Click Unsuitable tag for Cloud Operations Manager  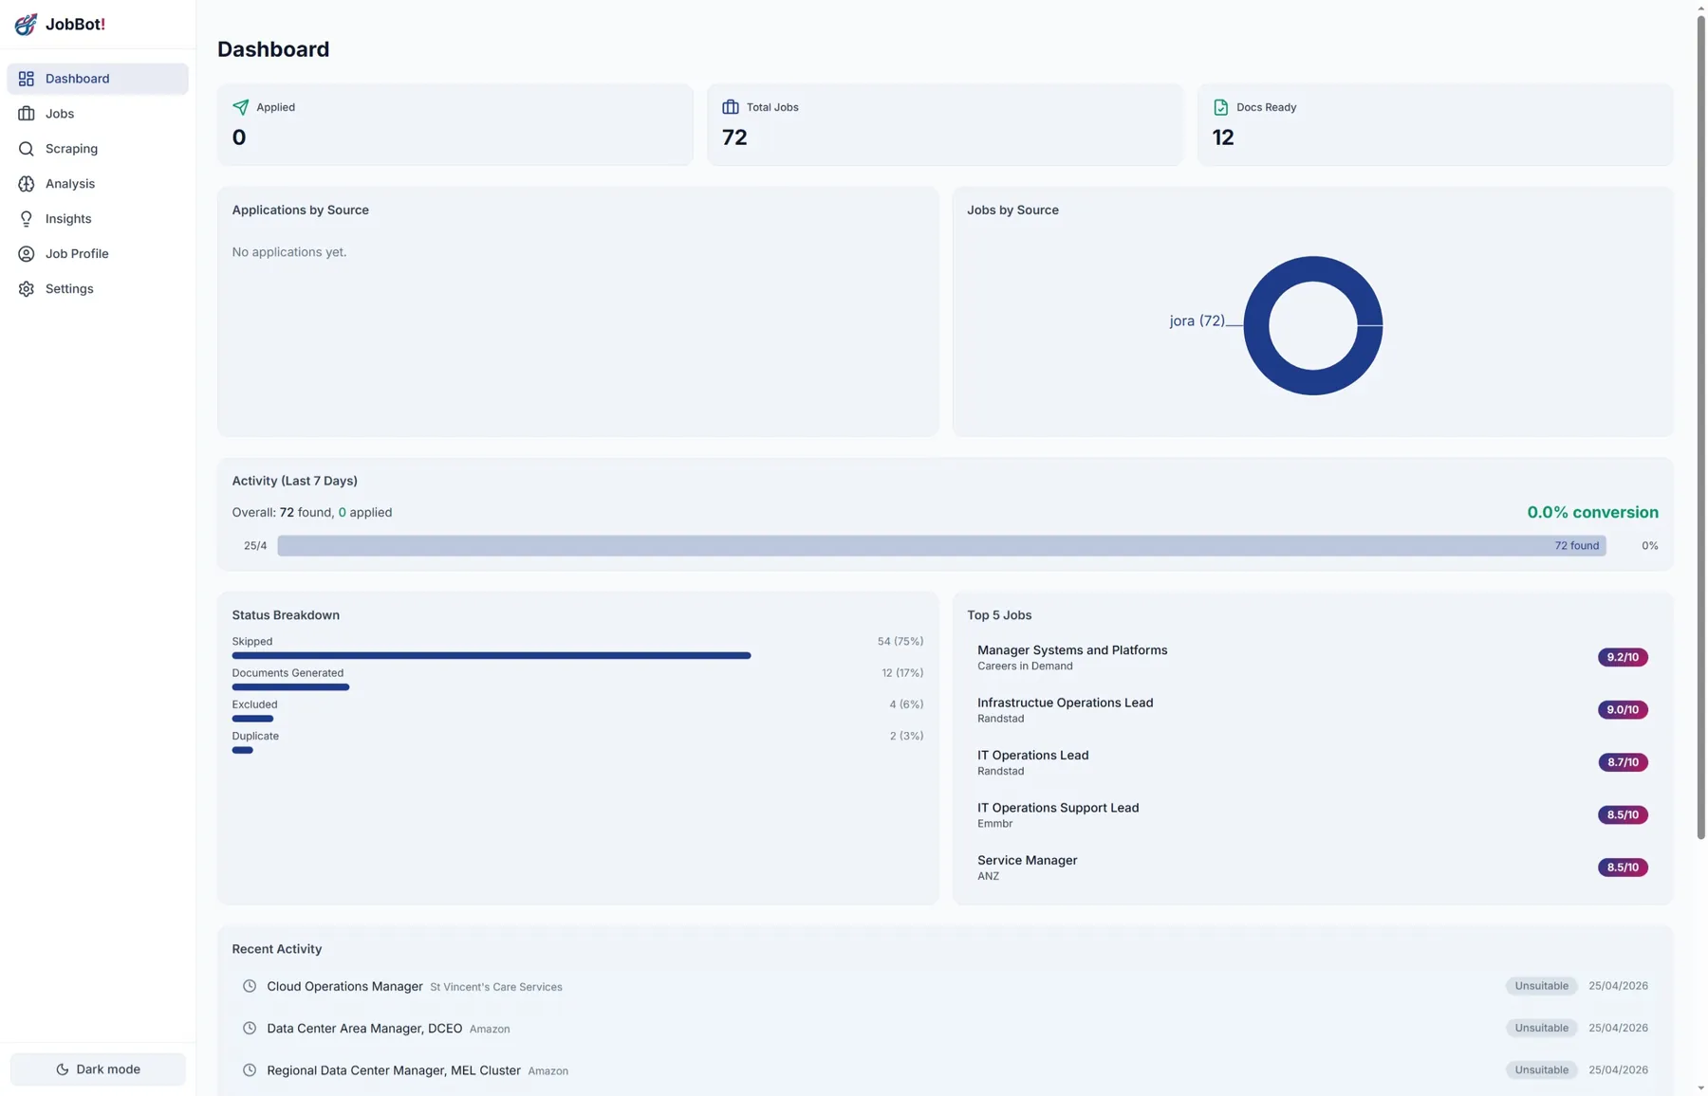(x=1541, y=986)
